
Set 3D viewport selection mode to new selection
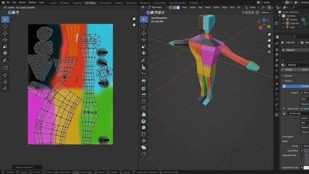coord(148,13)
